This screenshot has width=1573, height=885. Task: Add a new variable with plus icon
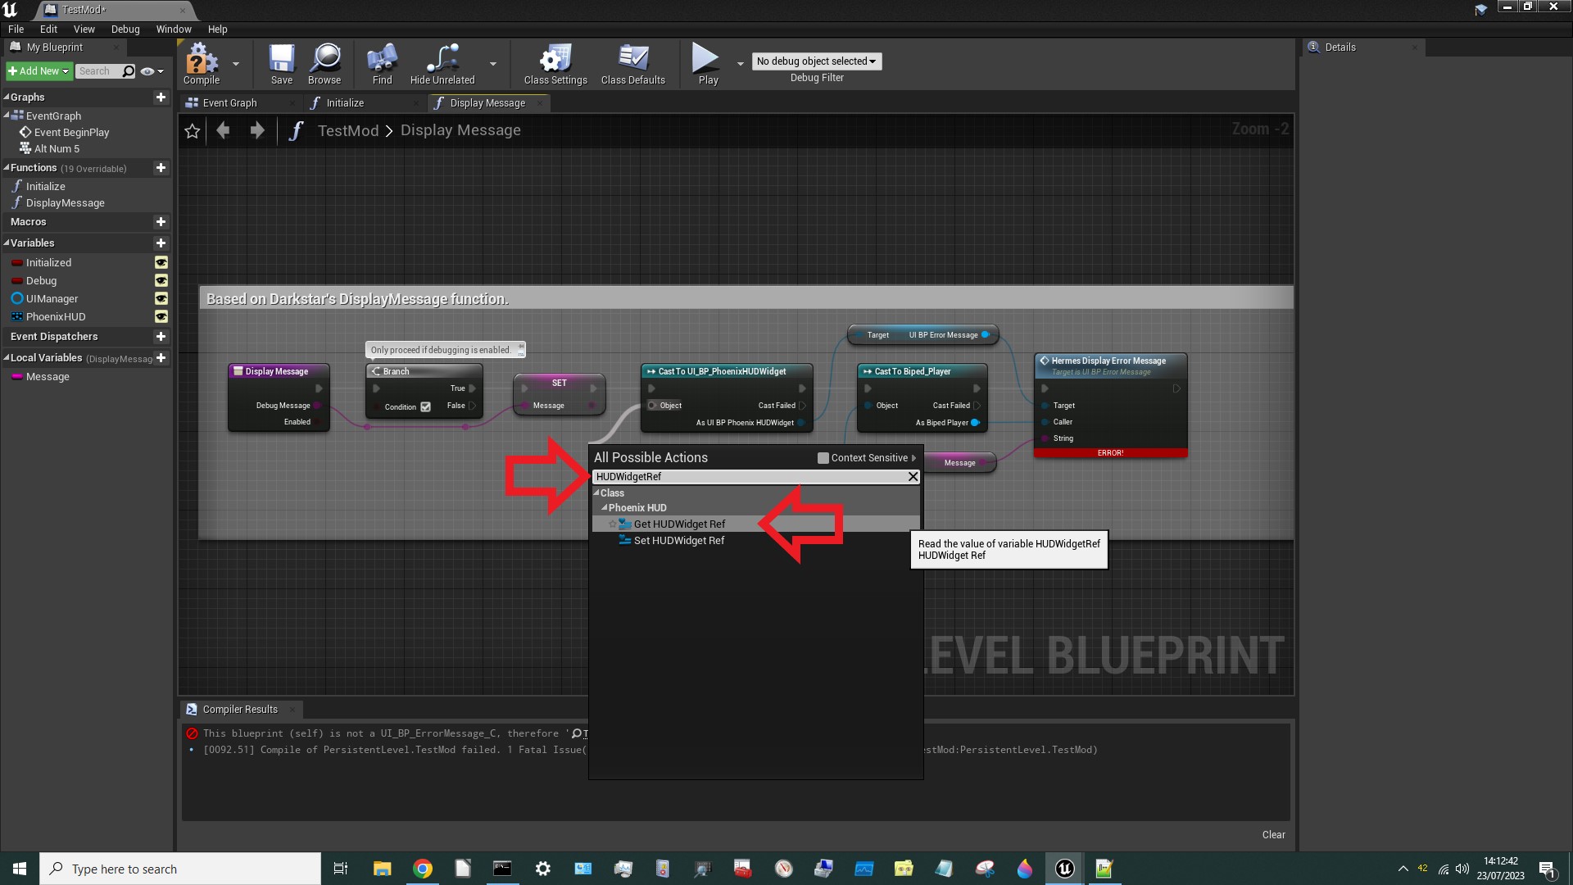point(161,243)
